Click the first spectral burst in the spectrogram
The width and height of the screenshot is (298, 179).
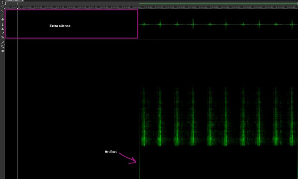point(144,117)
